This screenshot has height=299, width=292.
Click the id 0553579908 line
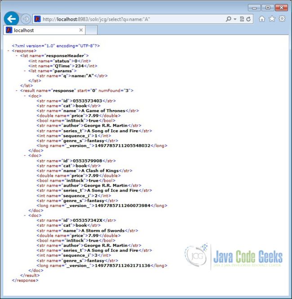[76, 161]
